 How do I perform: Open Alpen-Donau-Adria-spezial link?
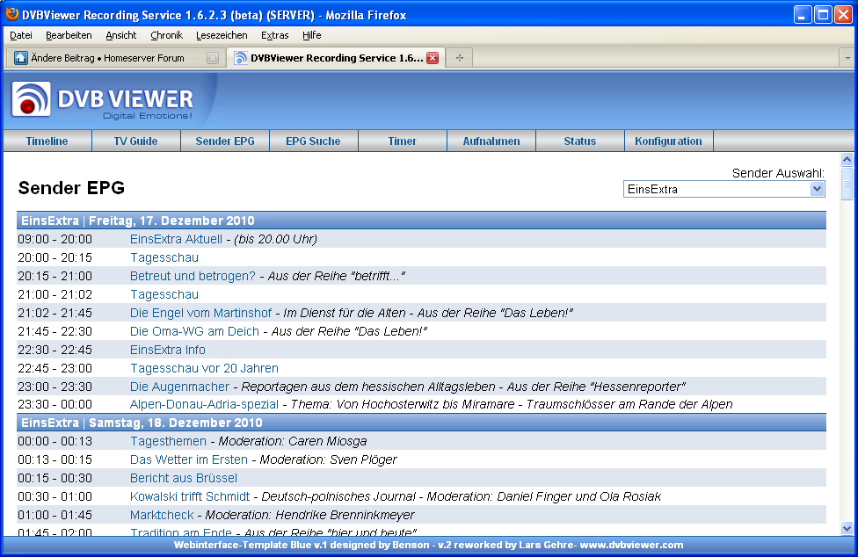click(x=204, y=404)
